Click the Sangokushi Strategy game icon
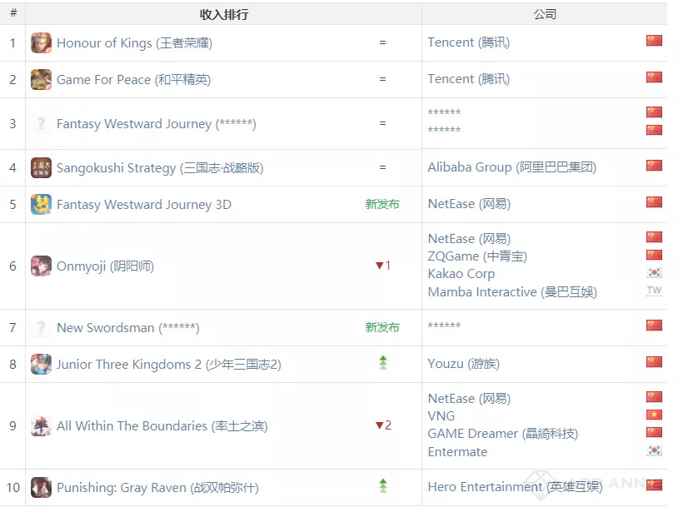The image size is (683, 507). 41,168
